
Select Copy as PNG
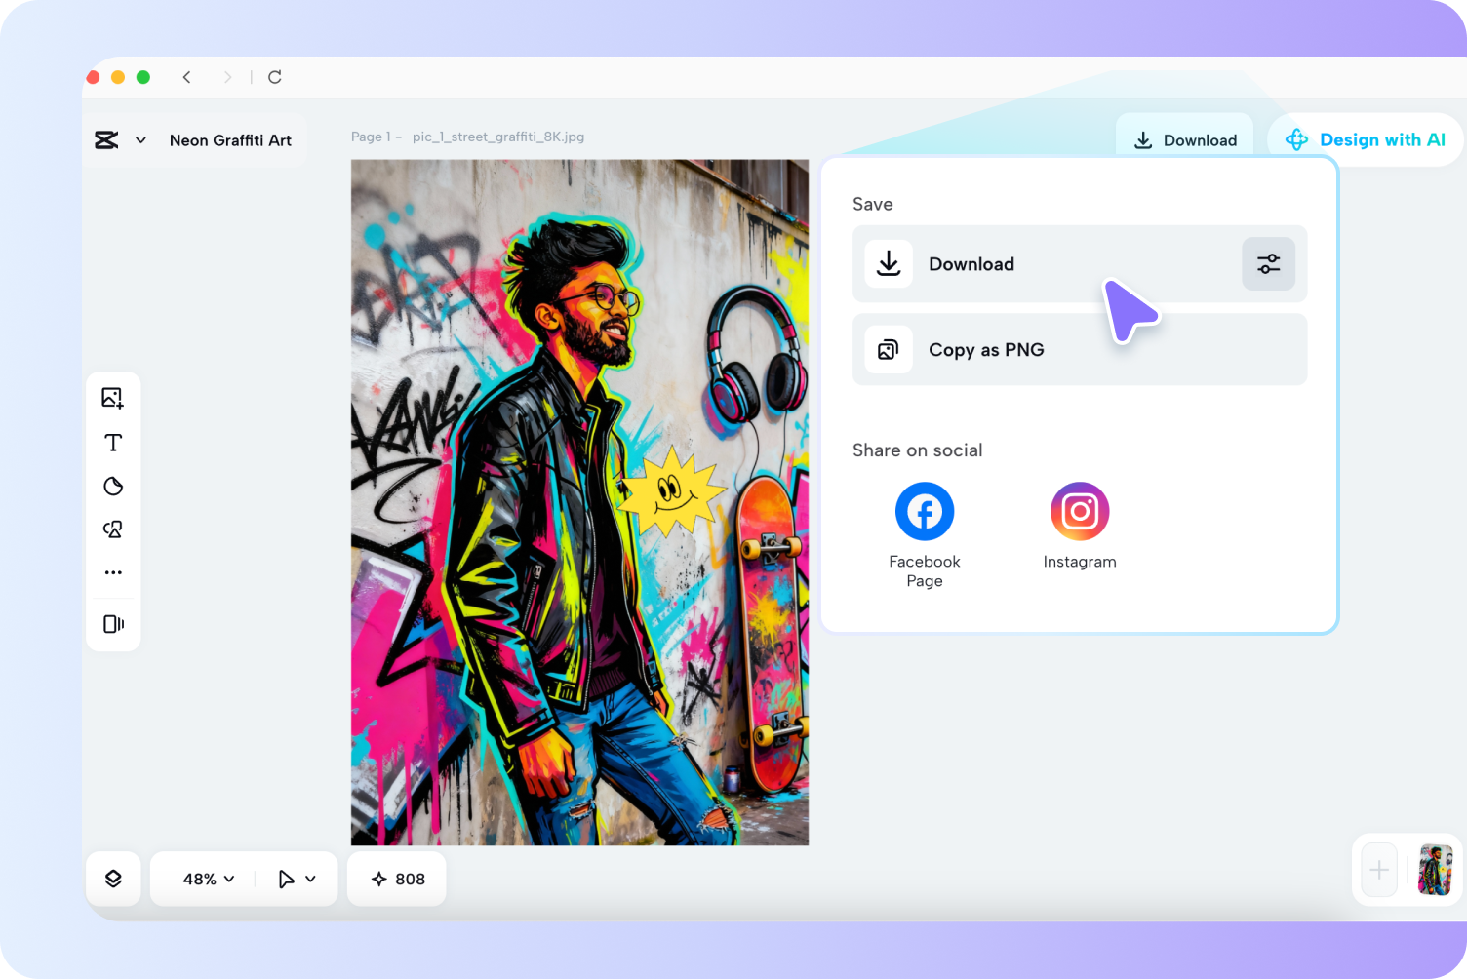coord(986,349)
